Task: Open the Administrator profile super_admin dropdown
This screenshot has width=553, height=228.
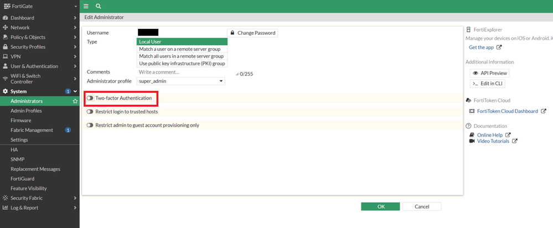Action: pyautogui.click(x=180, y=81)
